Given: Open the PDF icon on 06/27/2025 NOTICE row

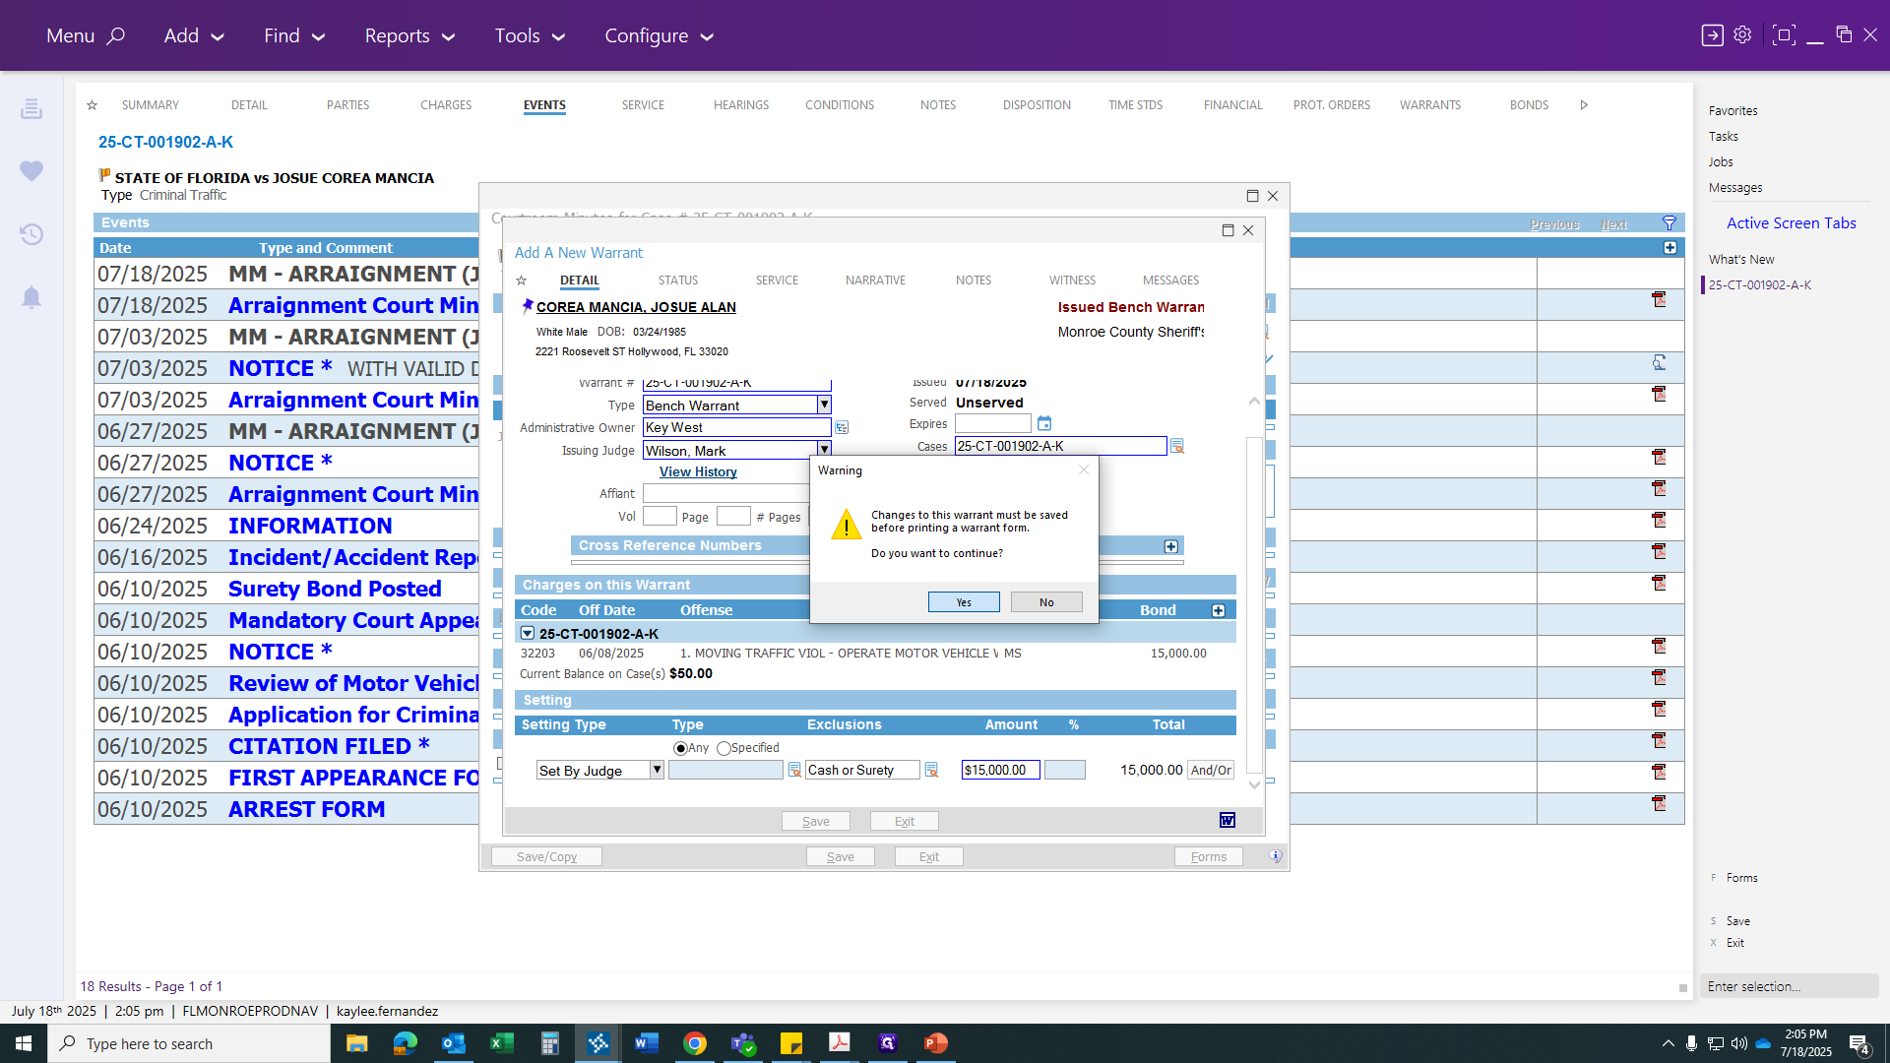Looking at the screenshot, I should 1659,457.
